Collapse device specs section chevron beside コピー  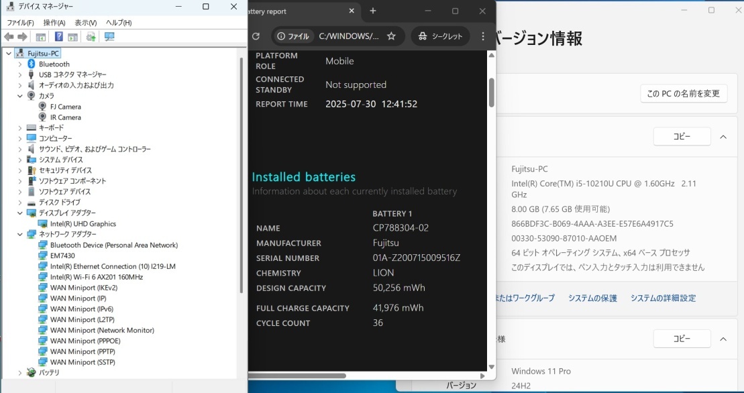click(x=723, y=137)
